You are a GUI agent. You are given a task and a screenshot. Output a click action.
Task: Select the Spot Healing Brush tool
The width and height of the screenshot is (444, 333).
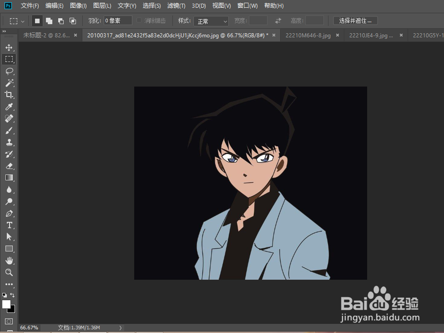point(9,118)
